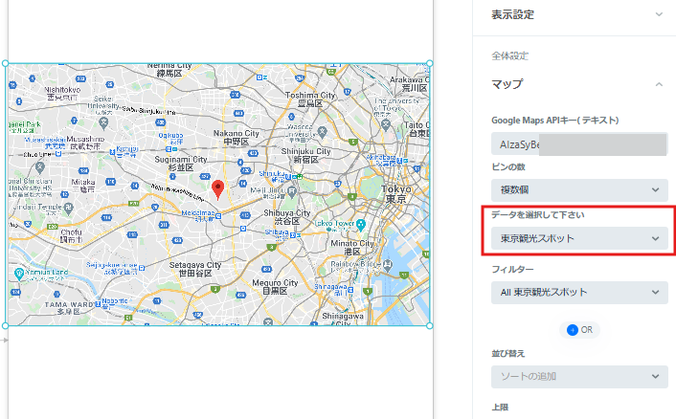Click the Rainbow Bridge landmark marker
676x419 pixels.
click(x=388, y=264)
